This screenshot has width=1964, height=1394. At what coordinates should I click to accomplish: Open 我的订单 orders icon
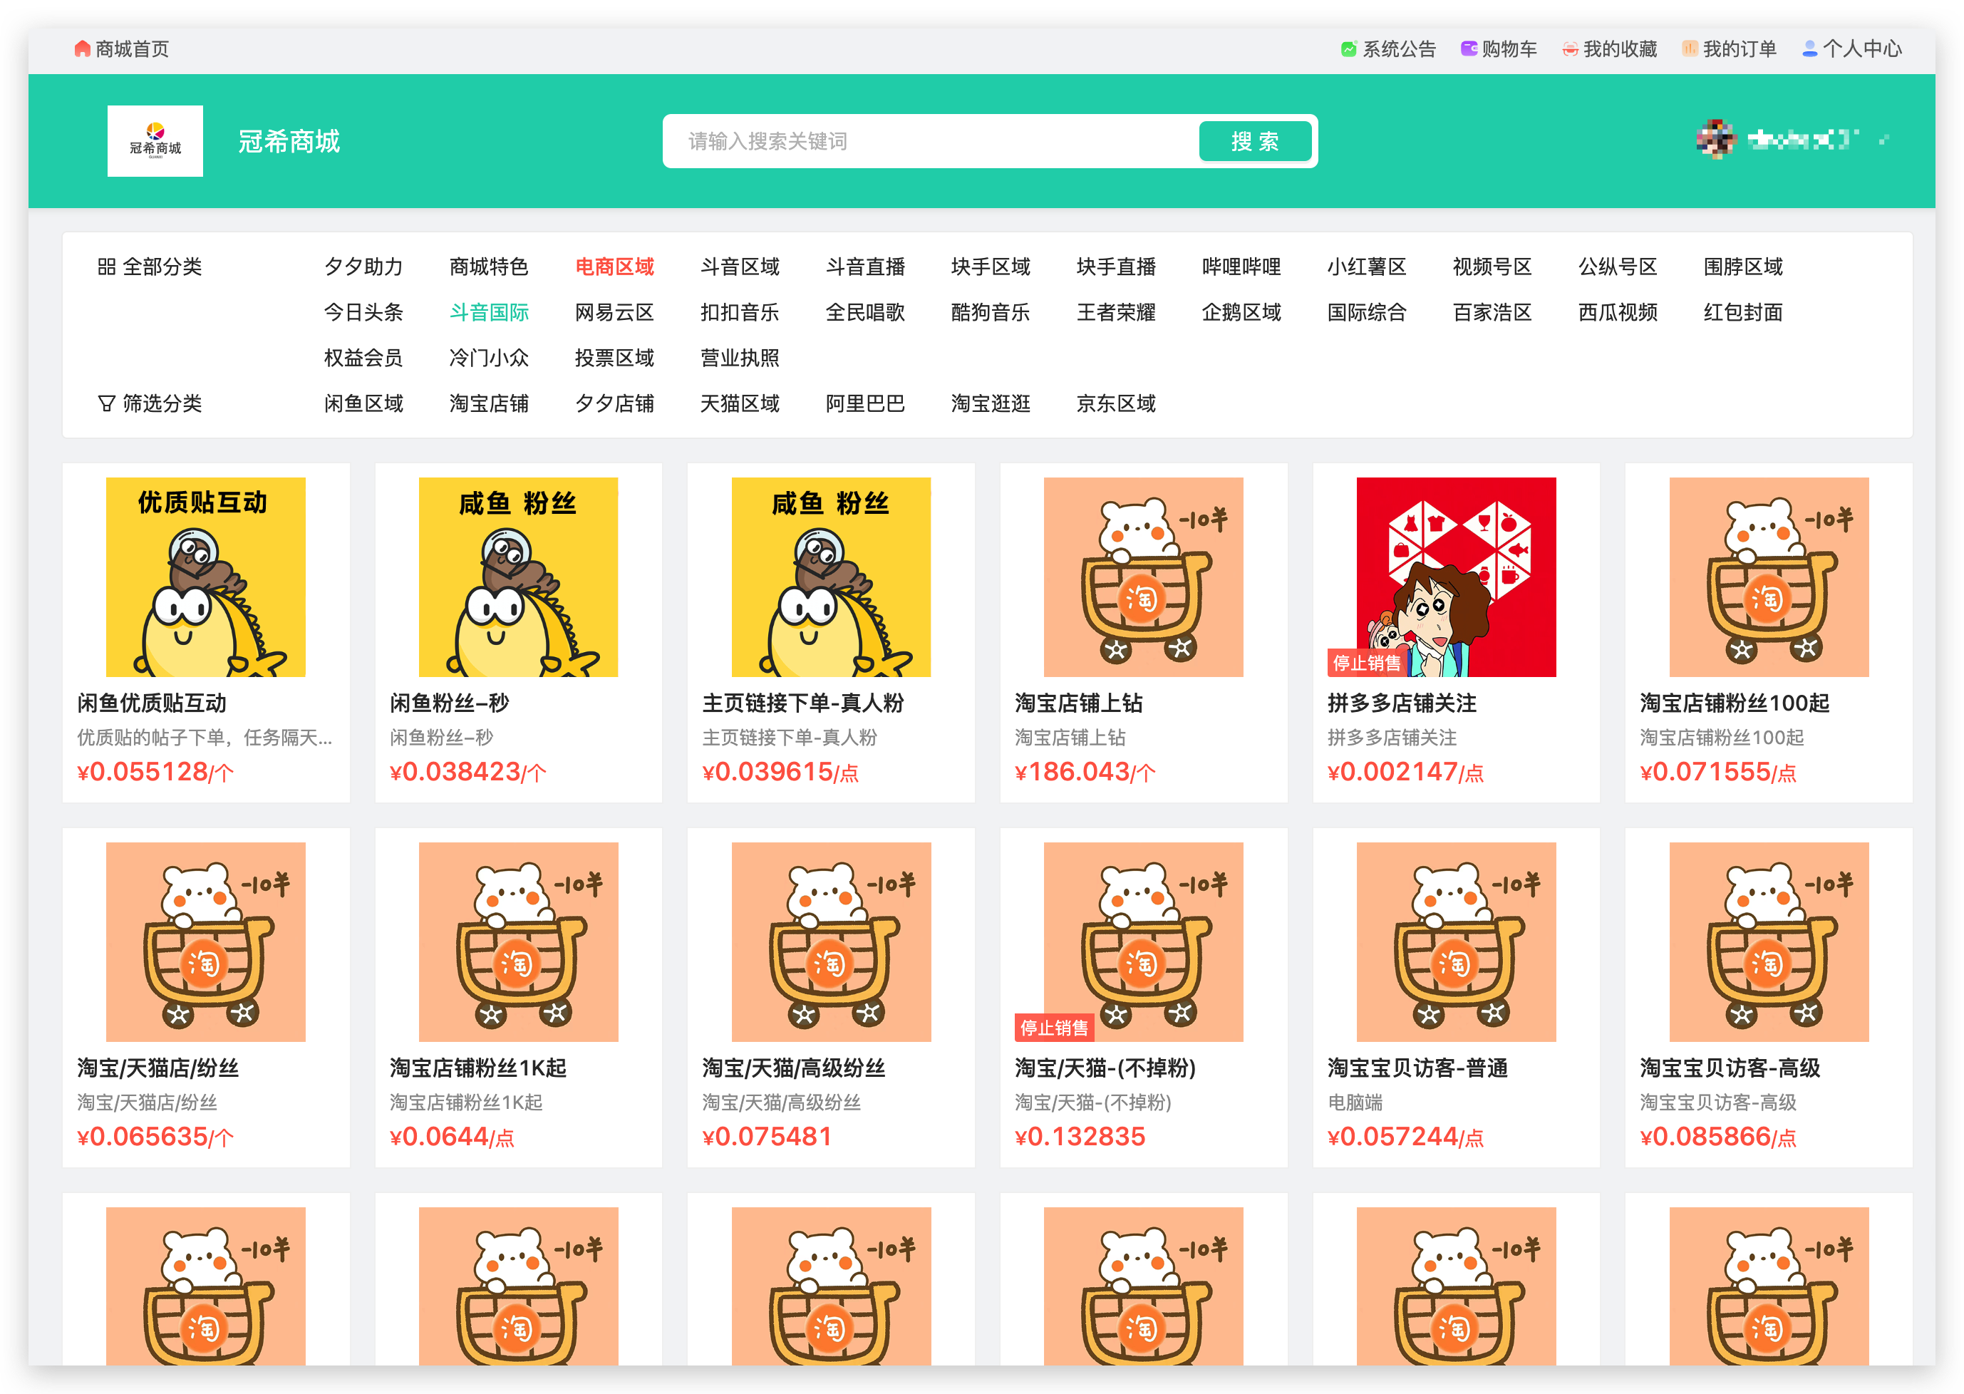(x=1690, y=49)
